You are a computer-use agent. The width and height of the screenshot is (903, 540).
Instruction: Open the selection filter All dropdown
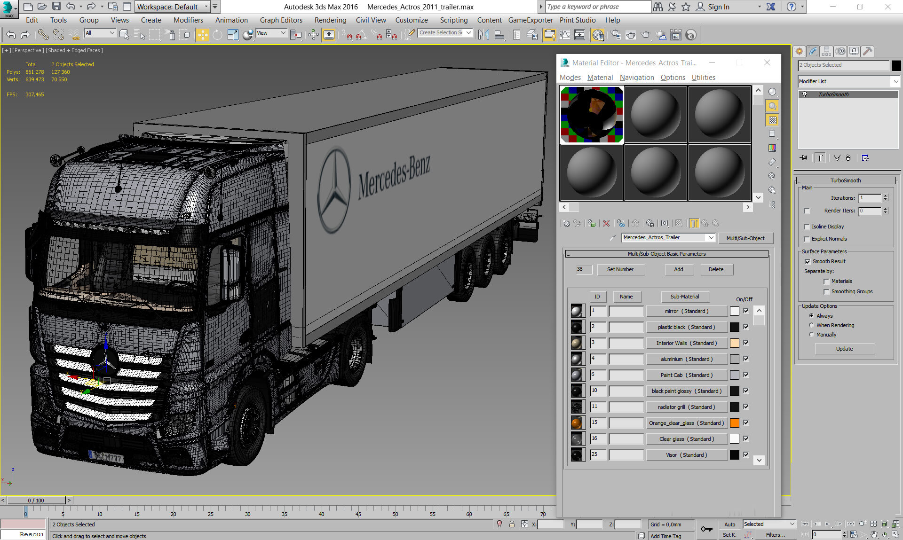(x=100, y=33)
